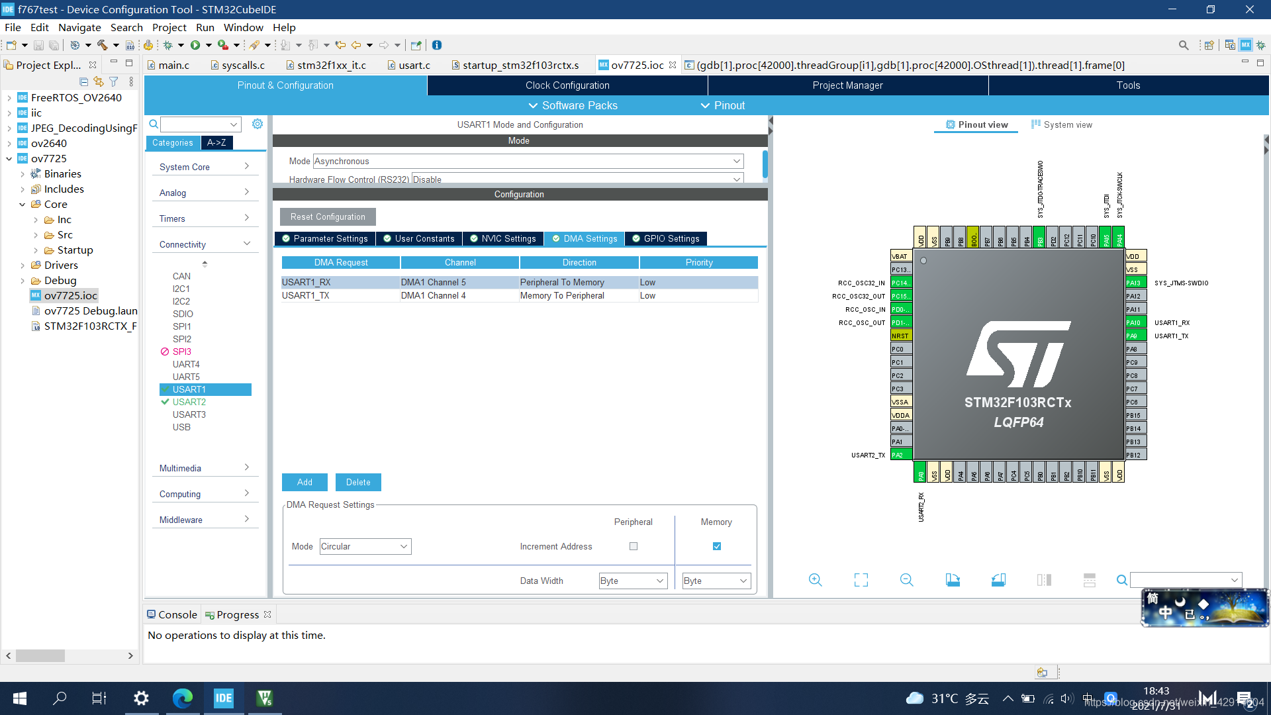Expand Software Packs menu
This screenshot has height=715, width=1271.
pyautogui.click(x=573, y=105)
